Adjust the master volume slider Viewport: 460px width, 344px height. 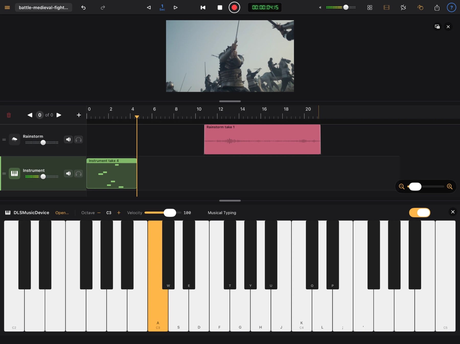tap(341, 7)
